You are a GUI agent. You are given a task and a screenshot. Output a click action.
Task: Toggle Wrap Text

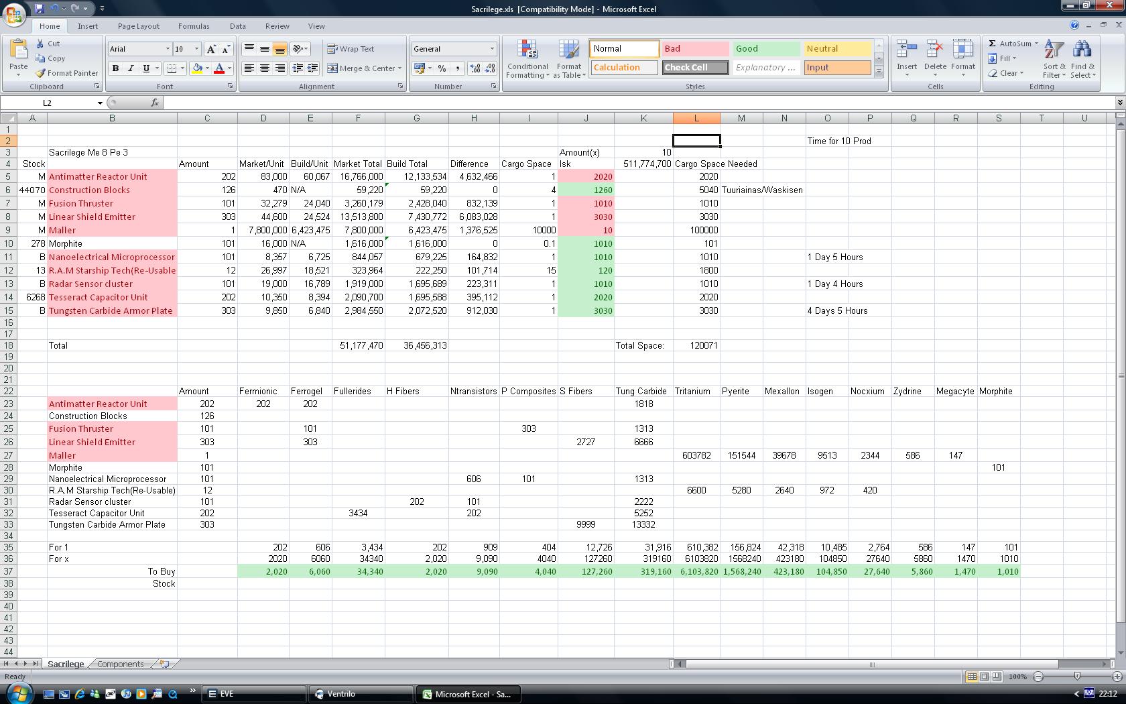point(351,49)
